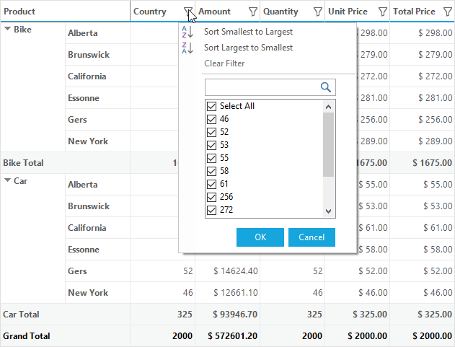Screen dimensions: 455x347
Task: Click the Z-A descending sort icon
Action: (x=187, y=48)
